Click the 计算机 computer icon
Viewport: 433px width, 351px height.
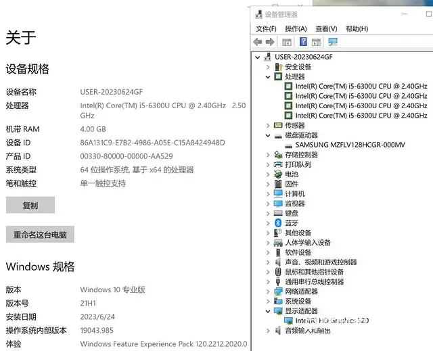coord(278,193)
